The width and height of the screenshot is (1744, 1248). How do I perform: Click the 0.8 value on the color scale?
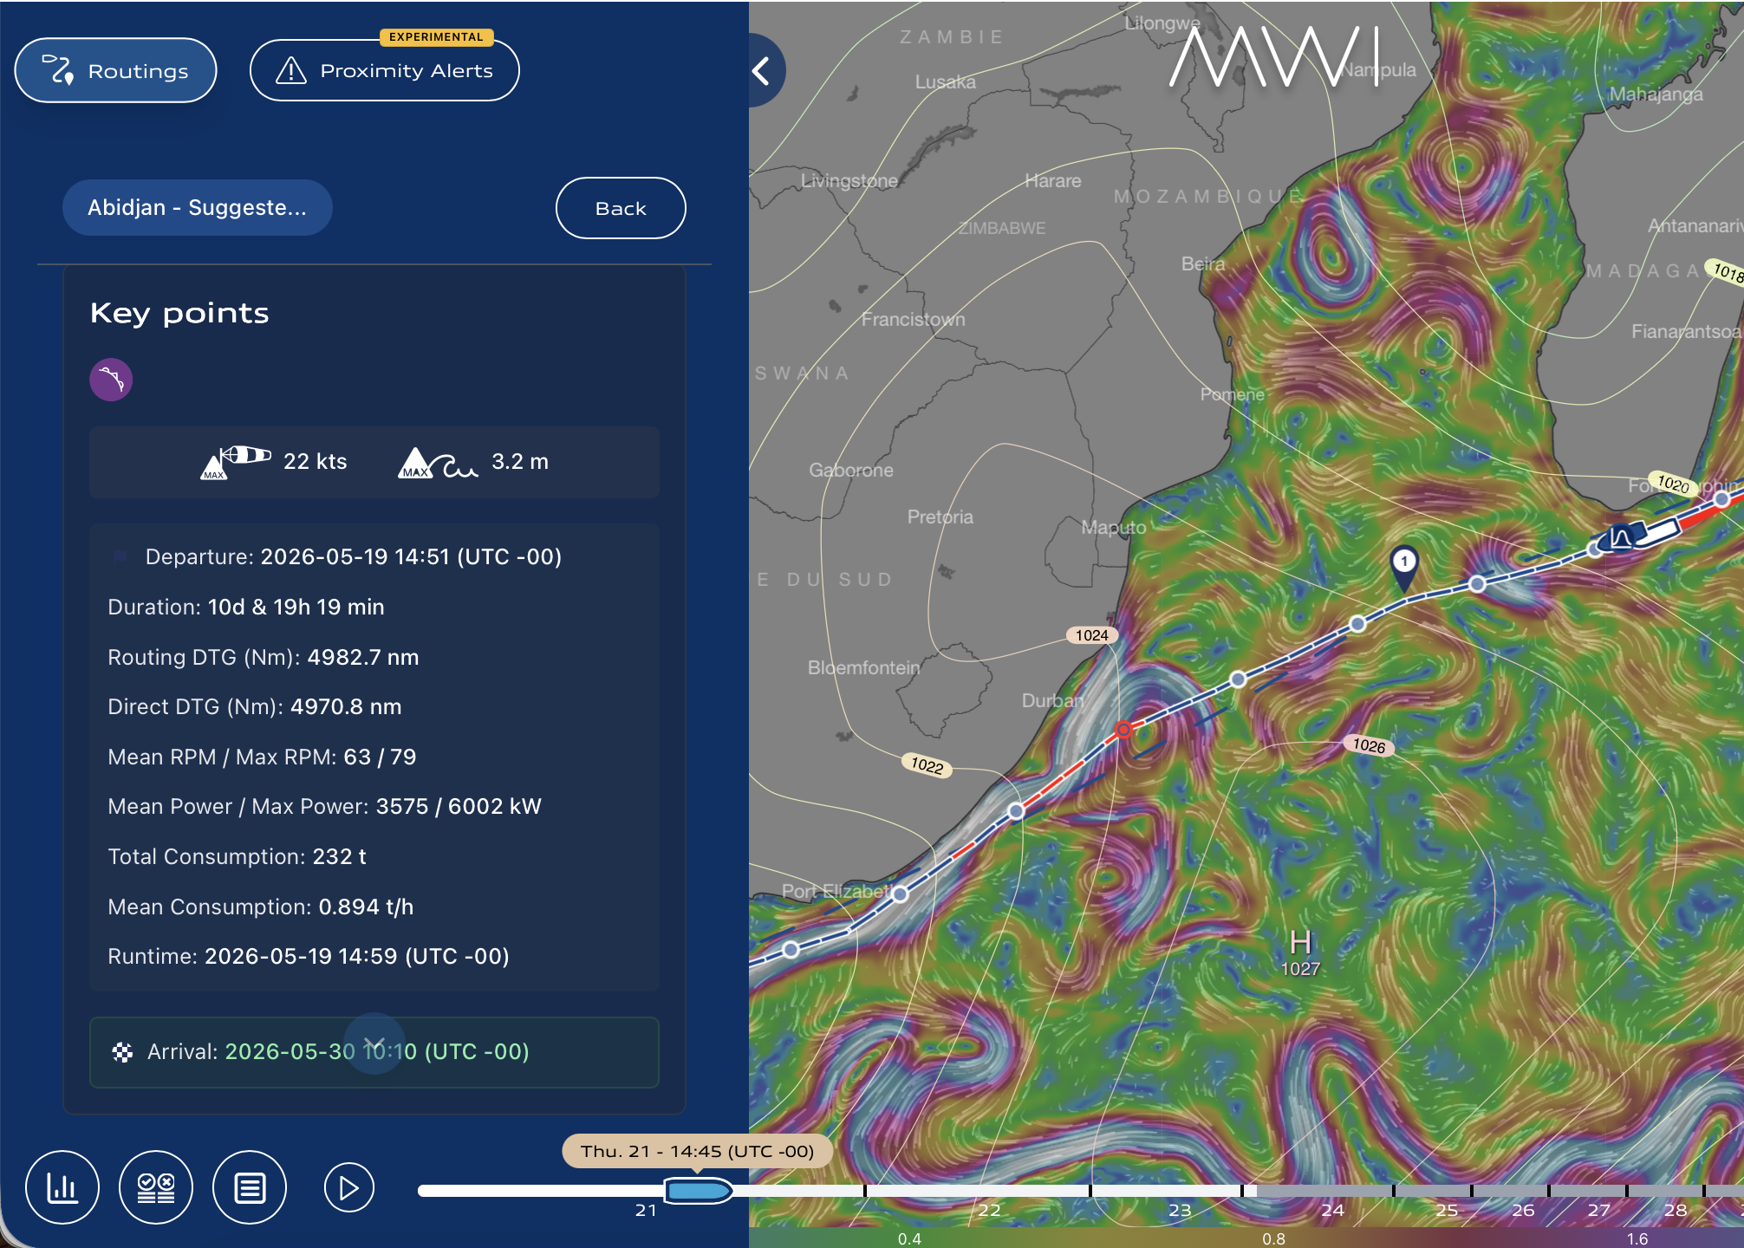(x=1273, y=1238)
